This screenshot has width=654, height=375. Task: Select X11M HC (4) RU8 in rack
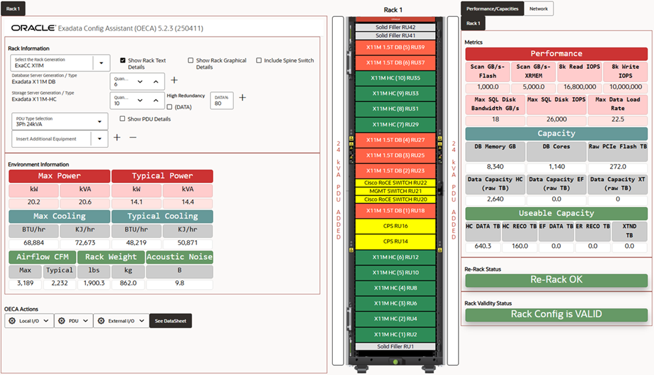[x=395, y=288]
